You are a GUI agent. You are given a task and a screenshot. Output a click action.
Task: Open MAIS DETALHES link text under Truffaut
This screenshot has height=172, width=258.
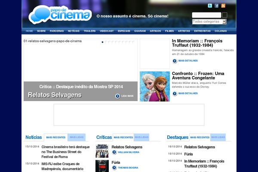coord(188,61)
